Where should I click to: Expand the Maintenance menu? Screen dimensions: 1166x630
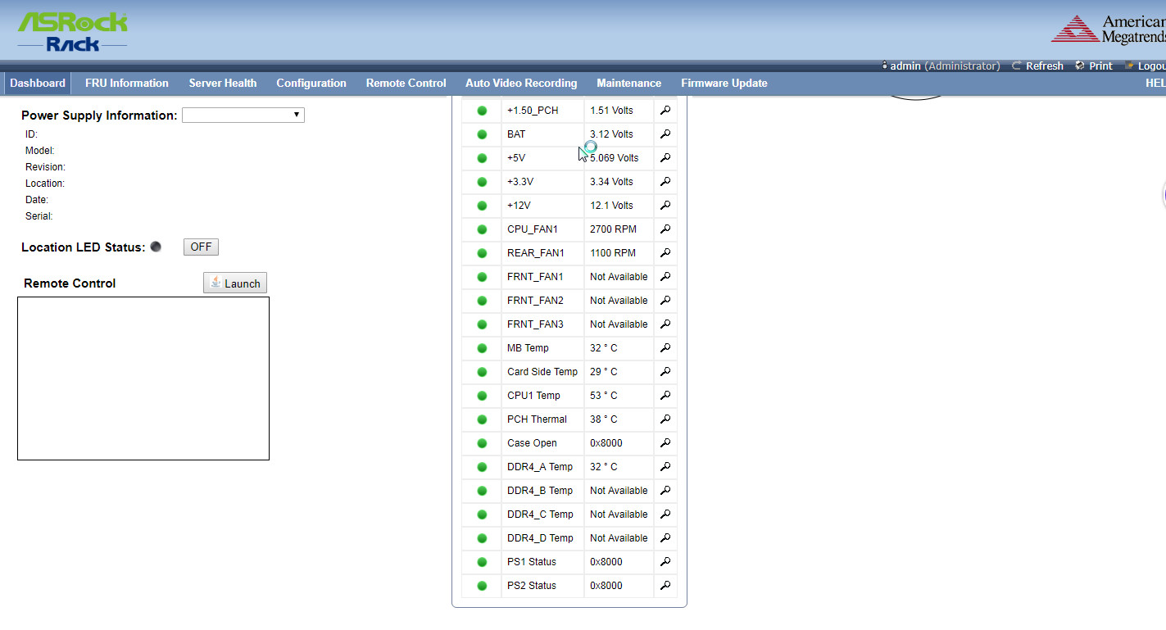[x=628, y=83]
